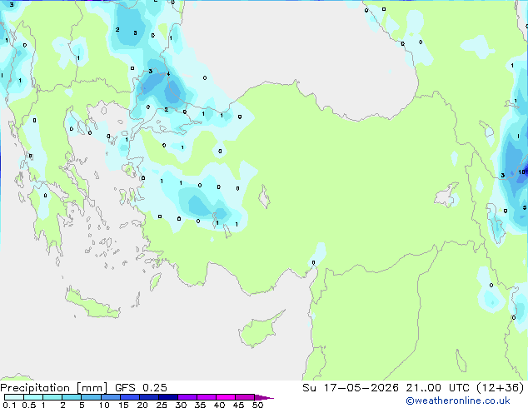Click the legend label '40'
Screen dimensions: 528x408
coord(219,405)
